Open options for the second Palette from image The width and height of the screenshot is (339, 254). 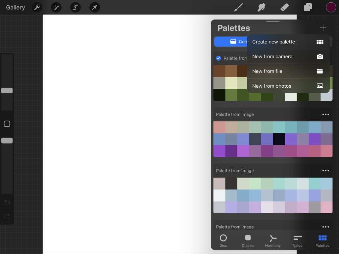pos(326,114)
